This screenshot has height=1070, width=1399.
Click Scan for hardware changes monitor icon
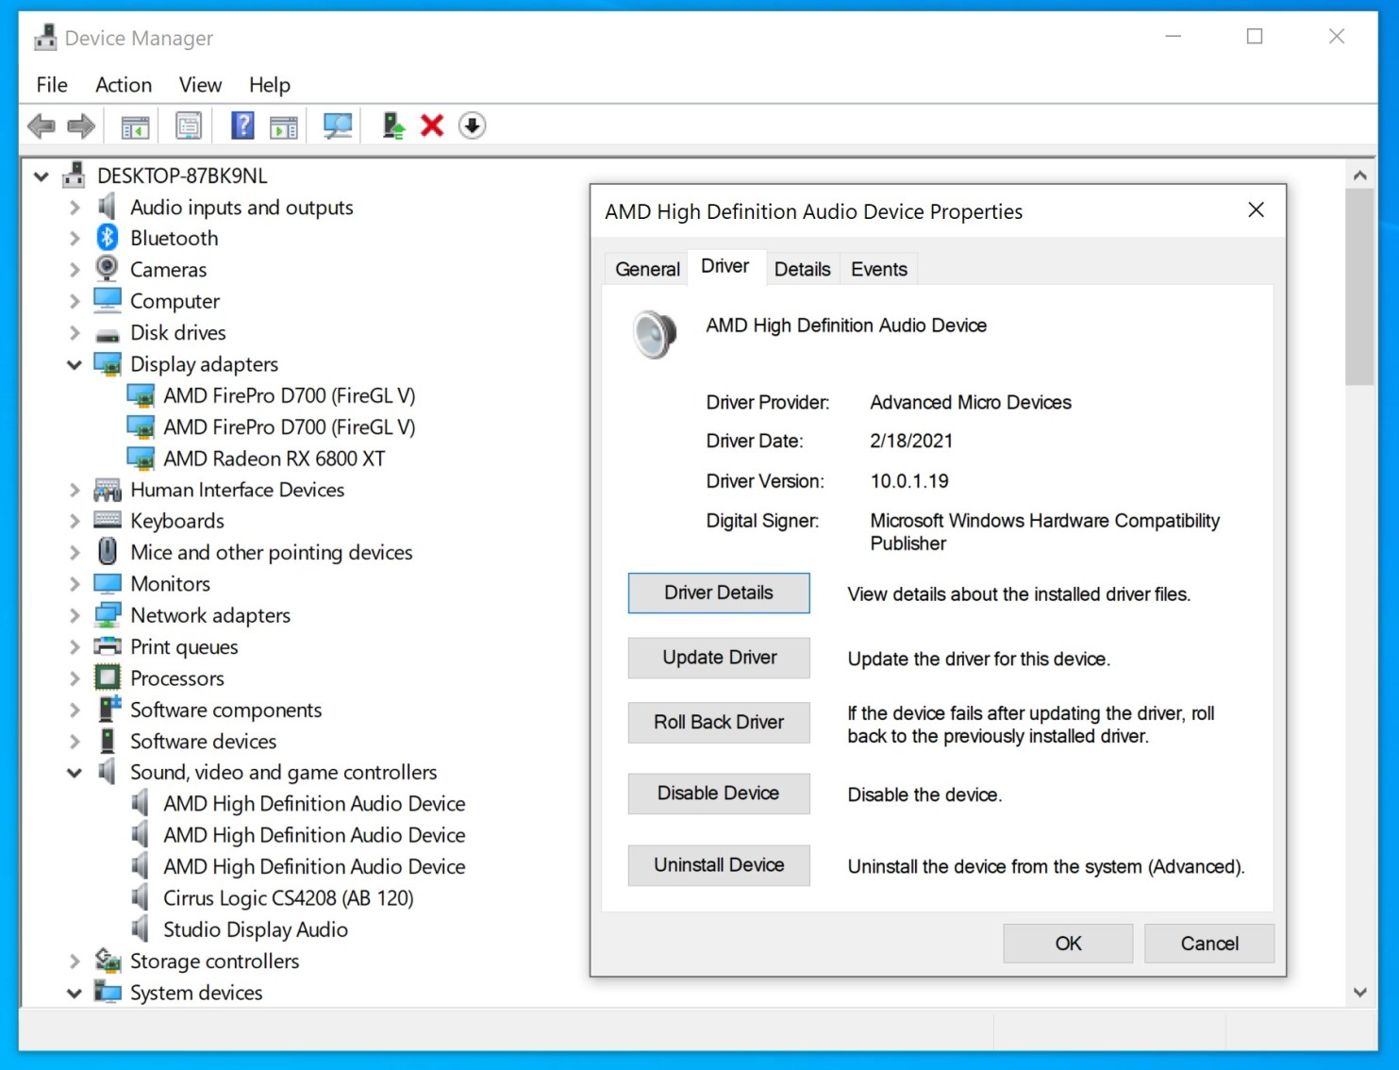pyautogui.click(x=338, y=125)
